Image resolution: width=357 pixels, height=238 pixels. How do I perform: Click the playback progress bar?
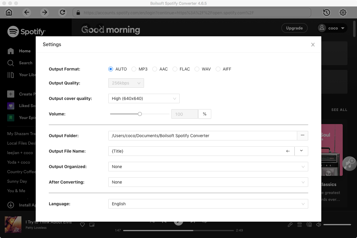[178, 230]
